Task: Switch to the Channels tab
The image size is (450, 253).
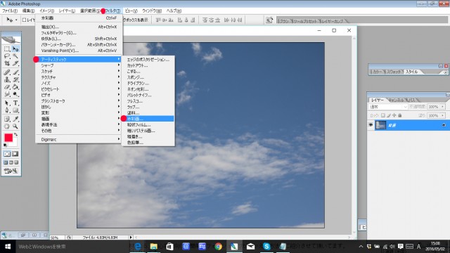Action: pyautogui.click(x=397, y=100)
